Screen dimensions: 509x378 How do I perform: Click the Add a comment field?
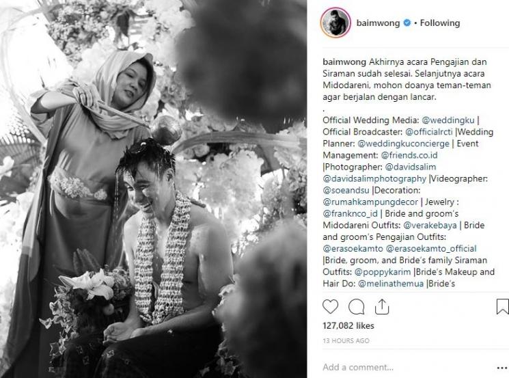pyautogui.click(x=406, y=367)
